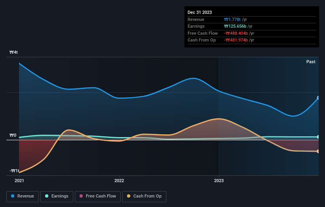325x207 pixels.
Task: Click the orange Cash From Op legend dot
Action: (129, 196)
